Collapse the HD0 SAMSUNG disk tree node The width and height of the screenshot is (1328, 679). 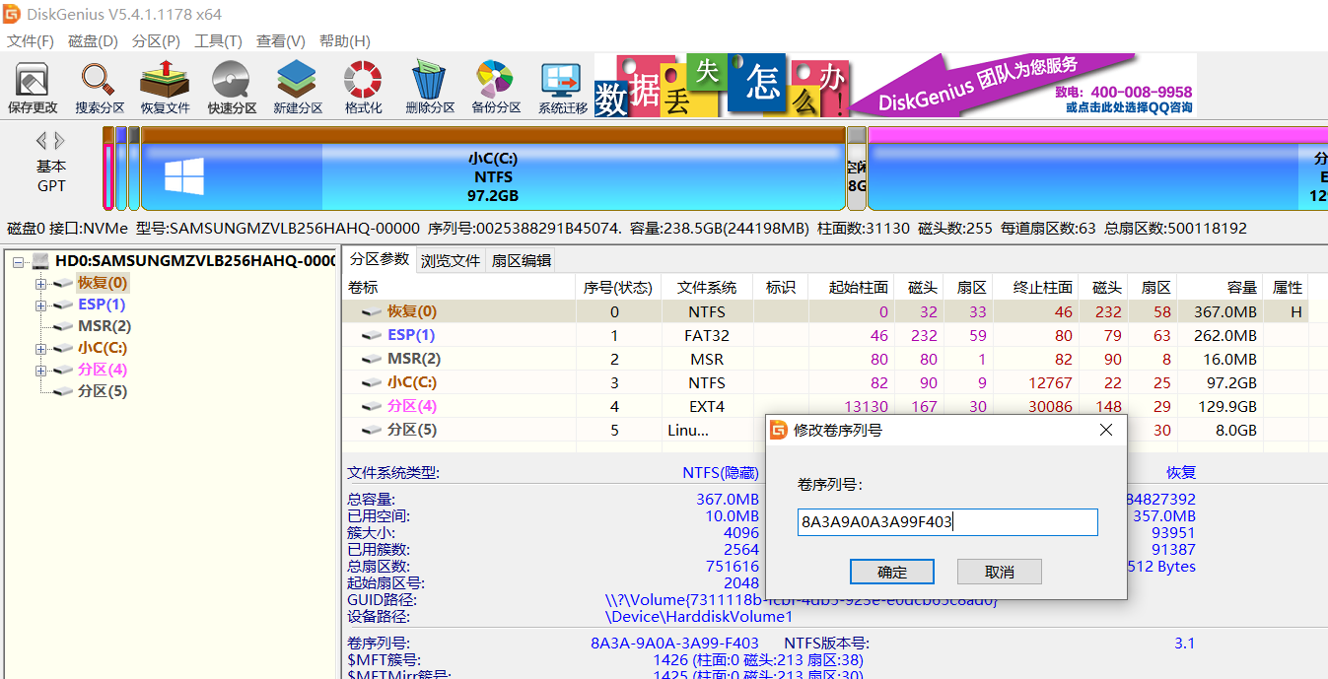(x=20, y=261)
